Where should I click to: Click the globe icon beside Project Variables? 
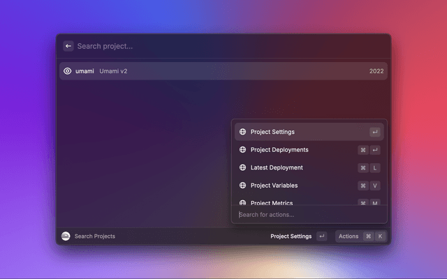(242, 186)
